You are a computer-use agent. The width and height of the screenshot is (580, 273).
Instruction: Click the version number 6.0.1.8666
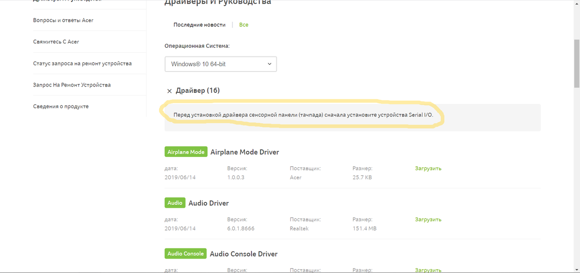point(241,229)
